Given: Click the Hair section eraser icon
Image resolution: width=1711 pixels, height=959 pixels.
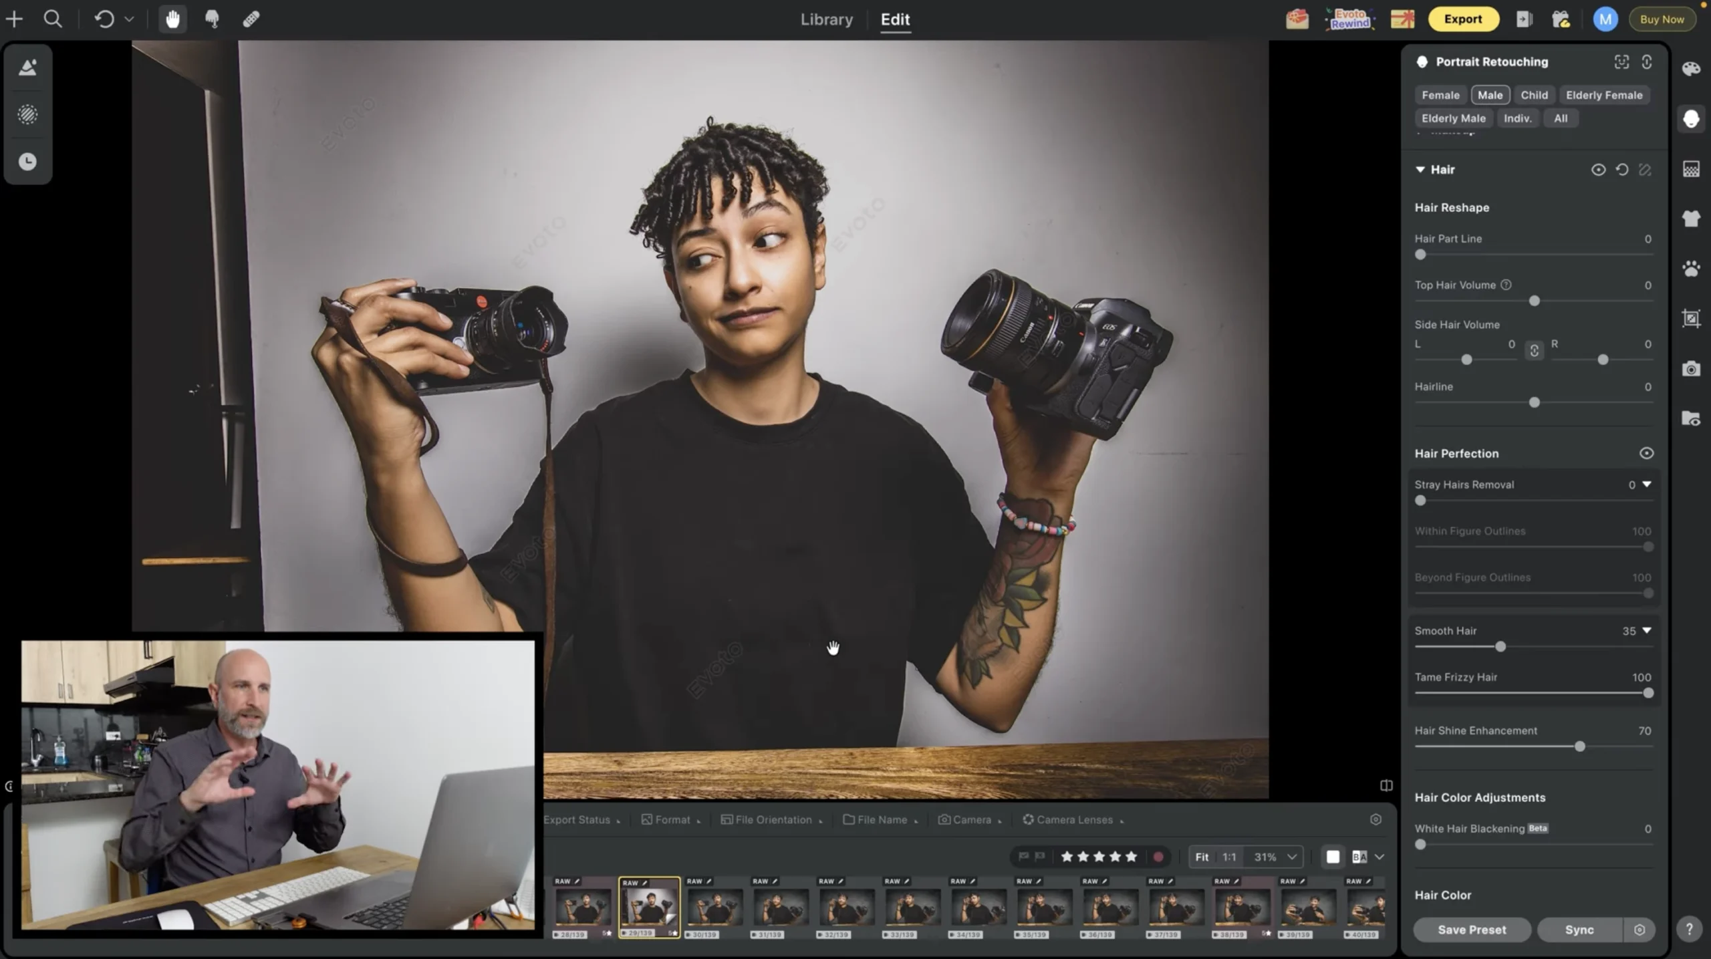Looking at the screenshot, I should click(1645, 170).
